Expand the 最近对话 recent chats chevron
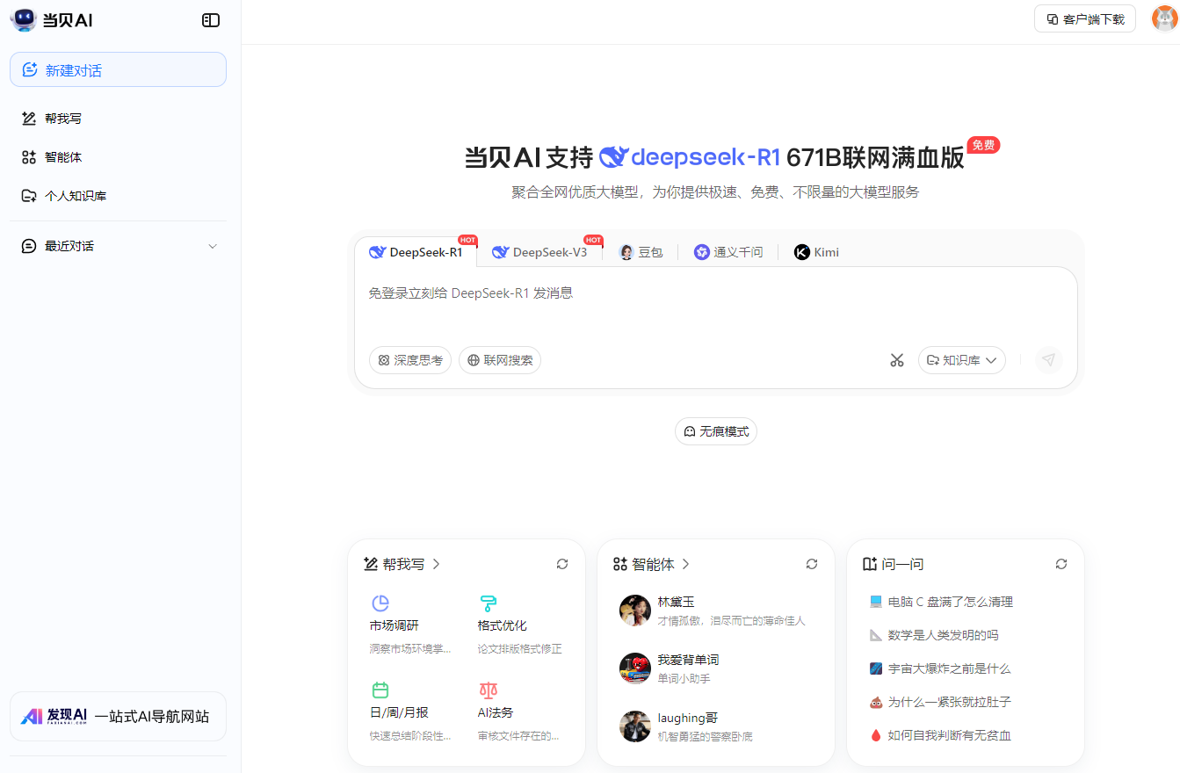The height and width of the screenshot is (773, 1180). click(212, 246)
